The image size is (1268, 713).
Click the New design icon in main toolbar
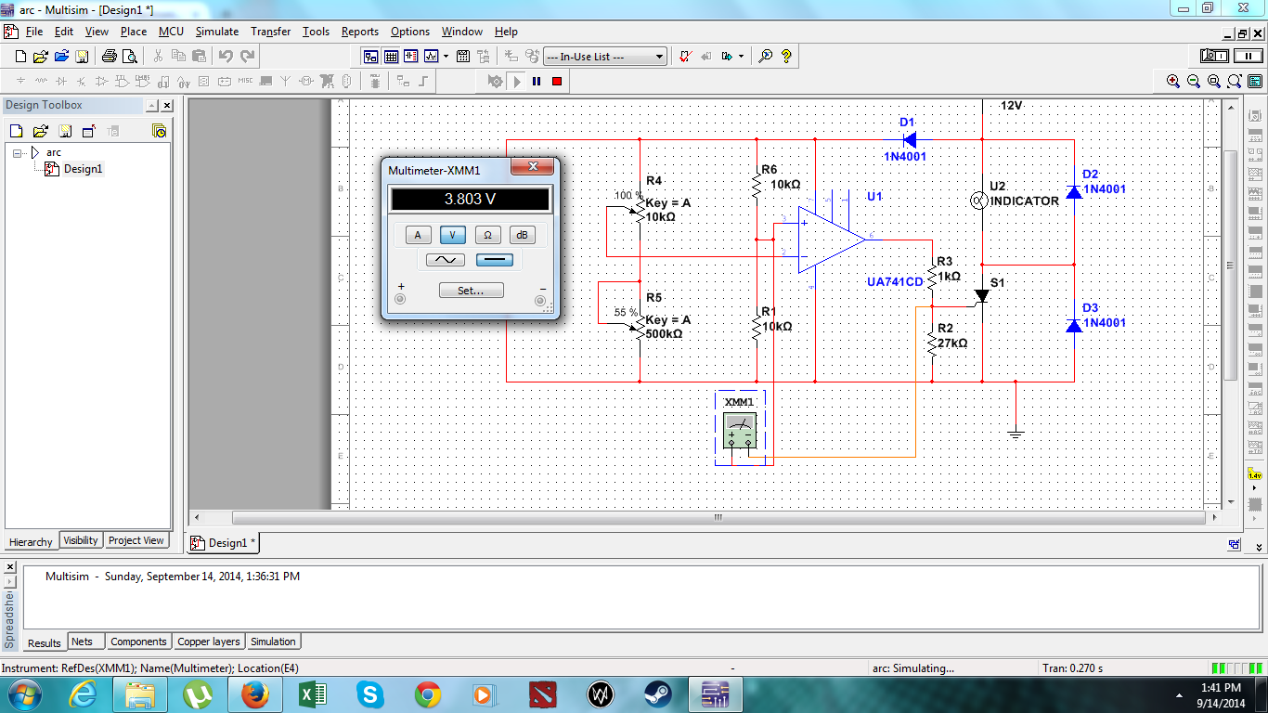[x=20, y=57]
